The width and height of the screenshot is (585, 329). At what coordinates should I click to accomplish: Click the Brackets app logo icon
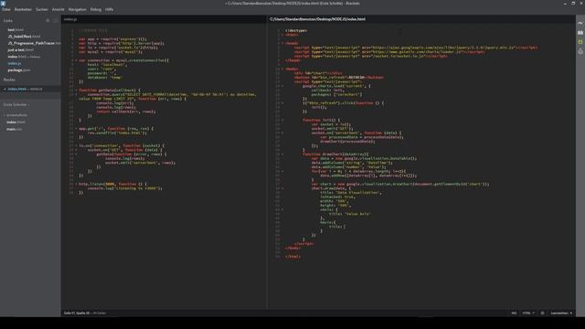pos(4,3)
